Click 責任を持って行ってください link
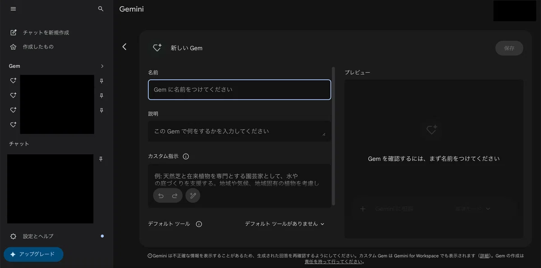Viewport: 541px width, 268px height. pyautogui.click(x=333, y=262)
